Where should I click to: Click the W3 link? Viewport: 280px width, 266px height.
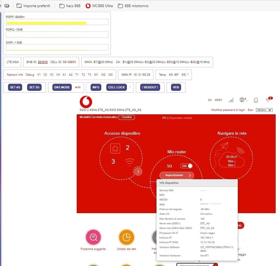(x=110, y=75)
